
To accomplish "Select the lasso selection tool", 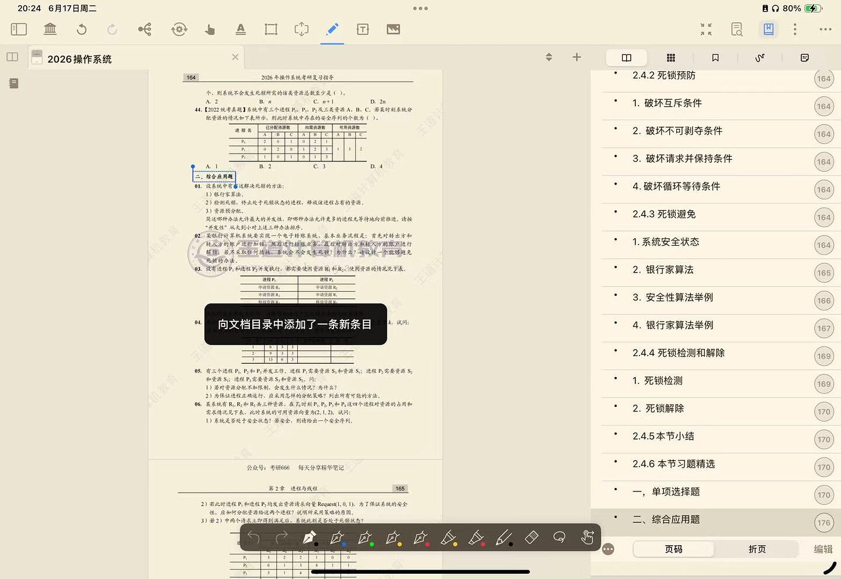I will click(559, 537).
